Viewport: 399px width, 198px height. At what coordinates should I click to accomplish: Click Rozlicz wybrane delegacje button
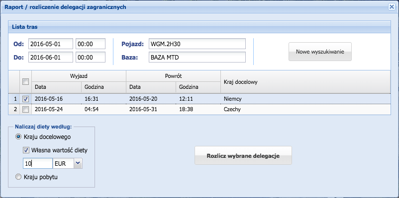[243, 155]
